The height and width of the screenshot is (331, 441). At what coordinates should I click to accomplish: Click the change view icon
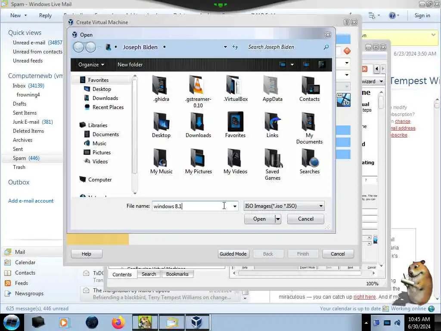(x=283, y=65)
